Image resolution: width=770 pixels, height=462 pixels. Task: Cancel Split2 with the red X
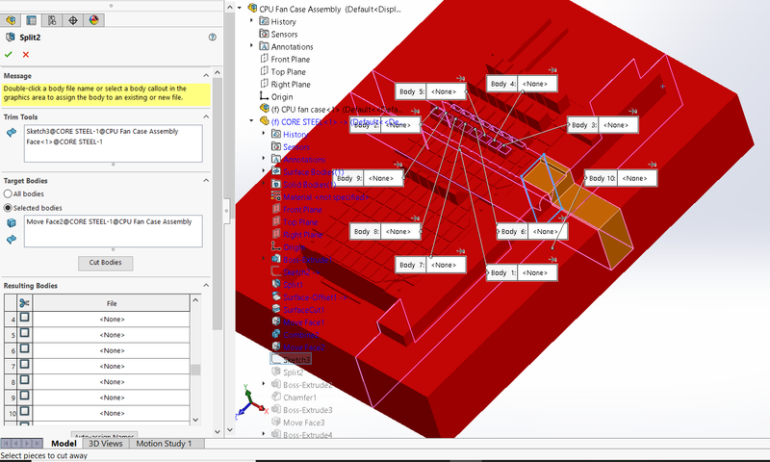coord(25,55)
